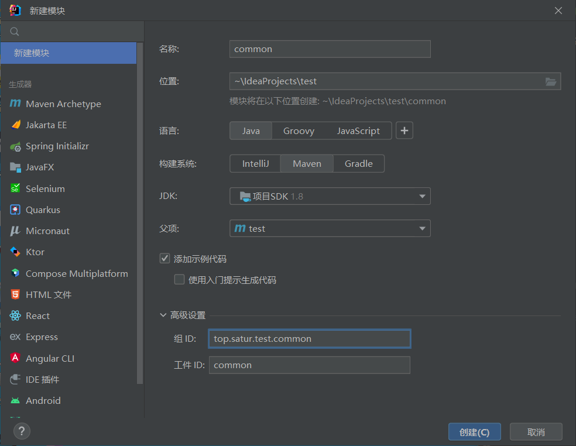Select Gradle build system
Image resolution: width=576 pixels, height=446 pixels.
[x=358, y=163]
